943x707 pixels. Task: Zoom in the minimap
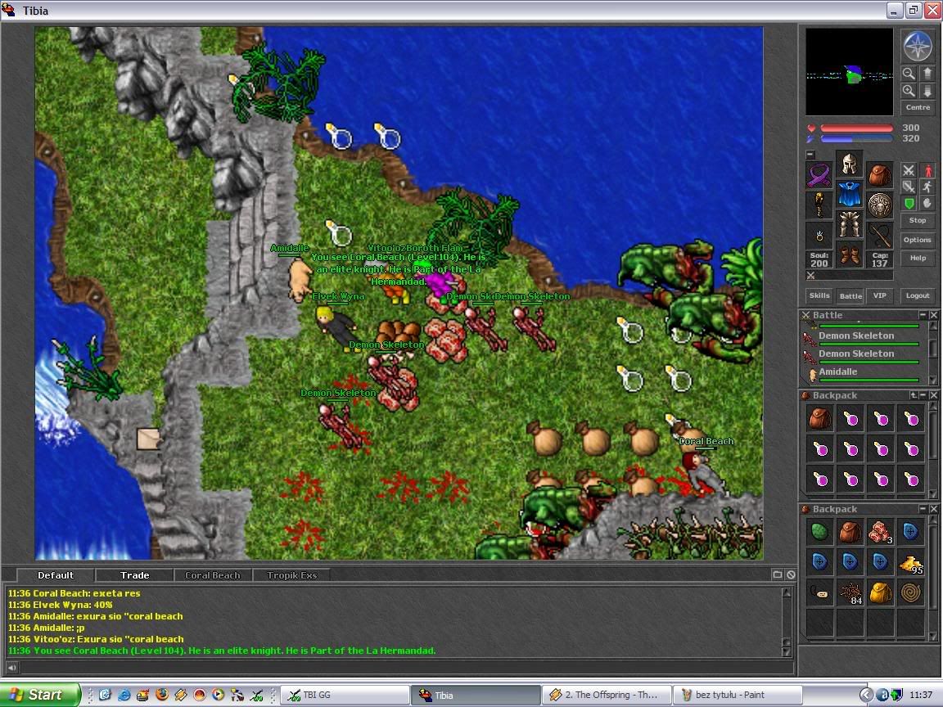(909, 91)
